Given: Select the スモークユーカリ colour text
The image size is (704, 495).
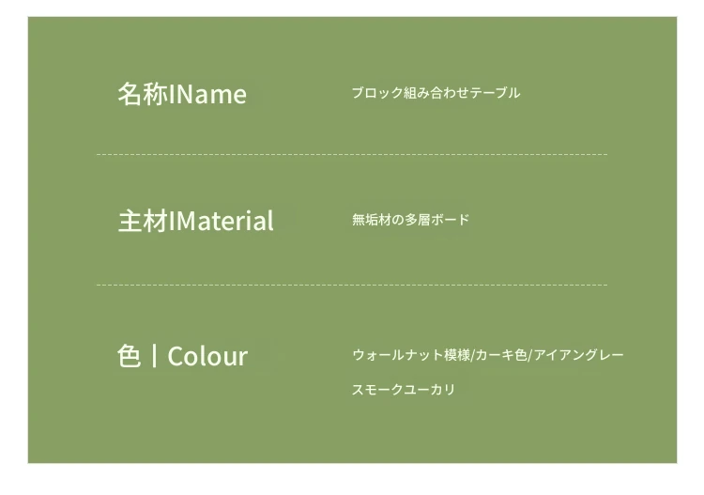Looking at the screenshot, I should 404,389.
